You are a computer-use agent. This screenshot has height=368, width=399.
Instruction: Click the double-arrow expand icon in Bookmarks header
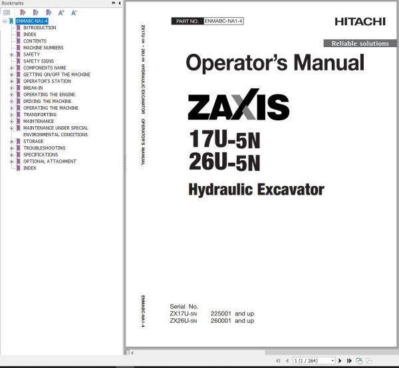click(114, 3)
